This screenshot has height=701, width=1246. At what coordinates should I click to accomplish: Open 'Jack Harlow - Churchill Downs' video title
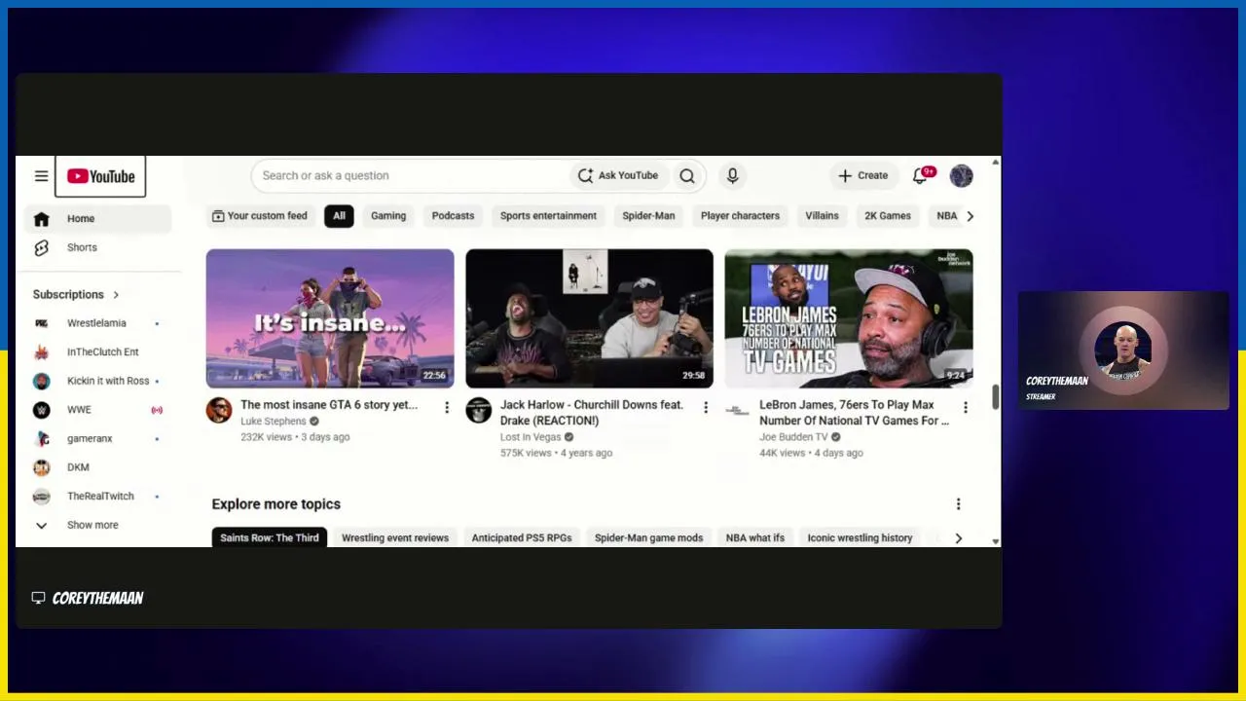click(592, 413)
